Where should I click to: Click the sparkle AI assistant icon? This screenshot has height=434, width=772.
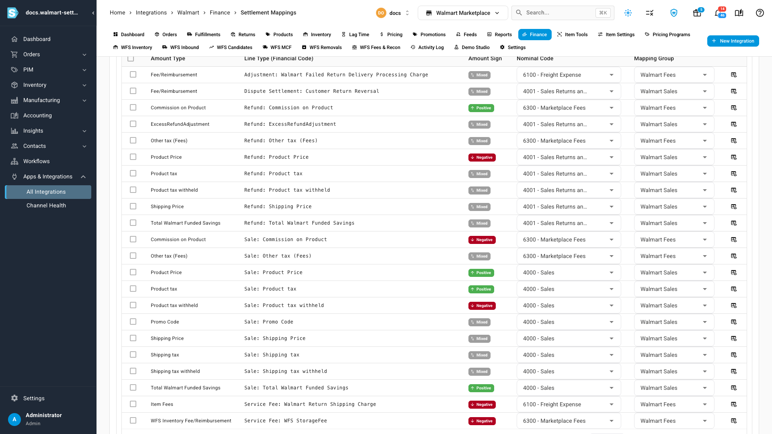tap(628, 13)
